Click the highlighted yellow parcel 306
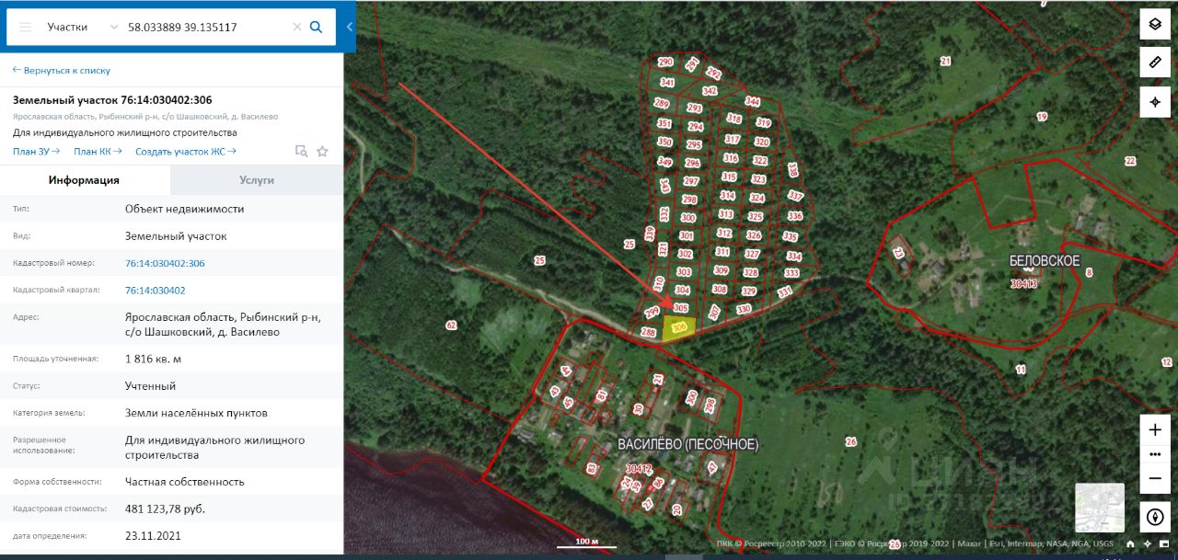The width and height of the screenshot is (1178, 560). point(678,329)
